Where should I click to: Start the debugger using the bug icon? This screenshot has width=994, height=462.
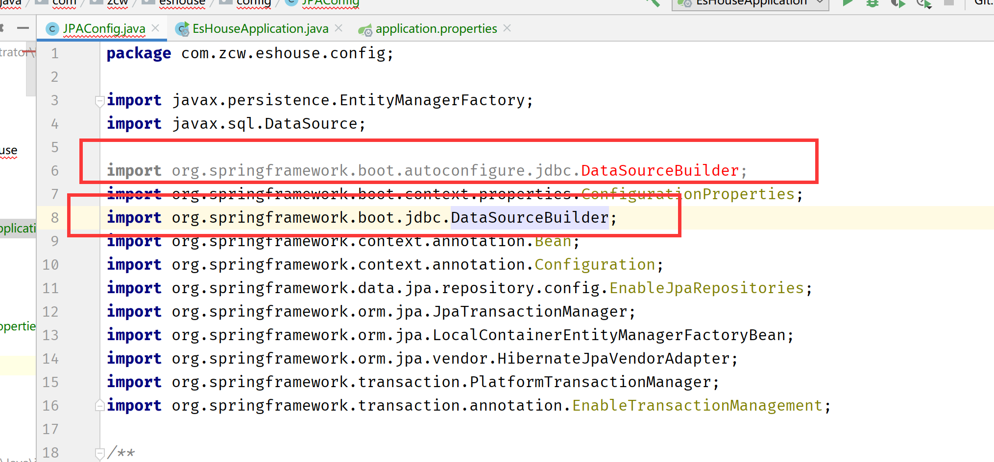pos(873,3)
